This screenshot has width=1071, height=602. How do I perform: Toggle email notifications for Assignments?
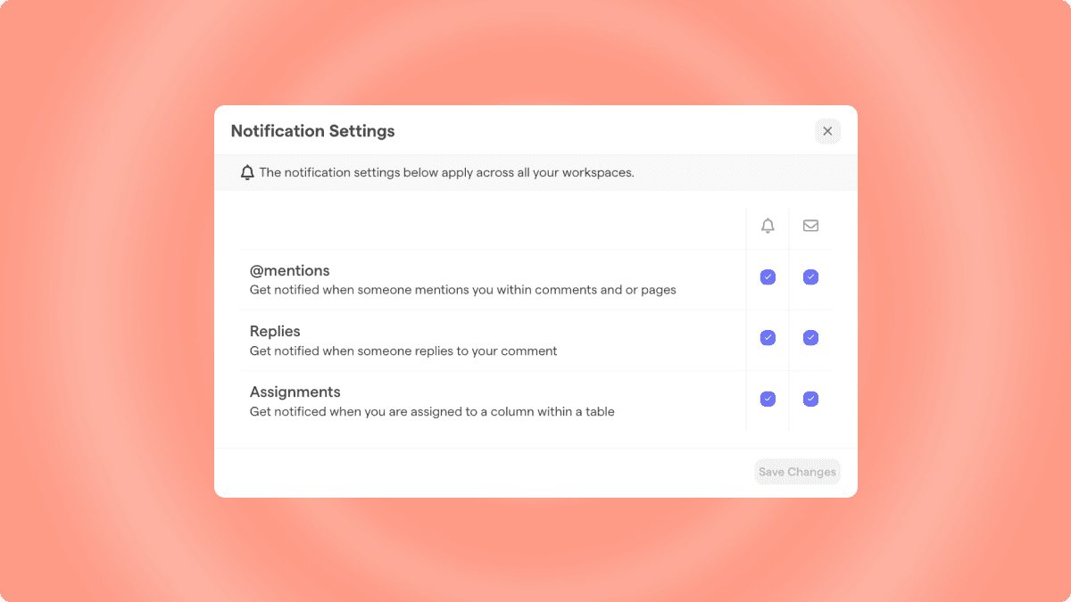coord(810,399)
